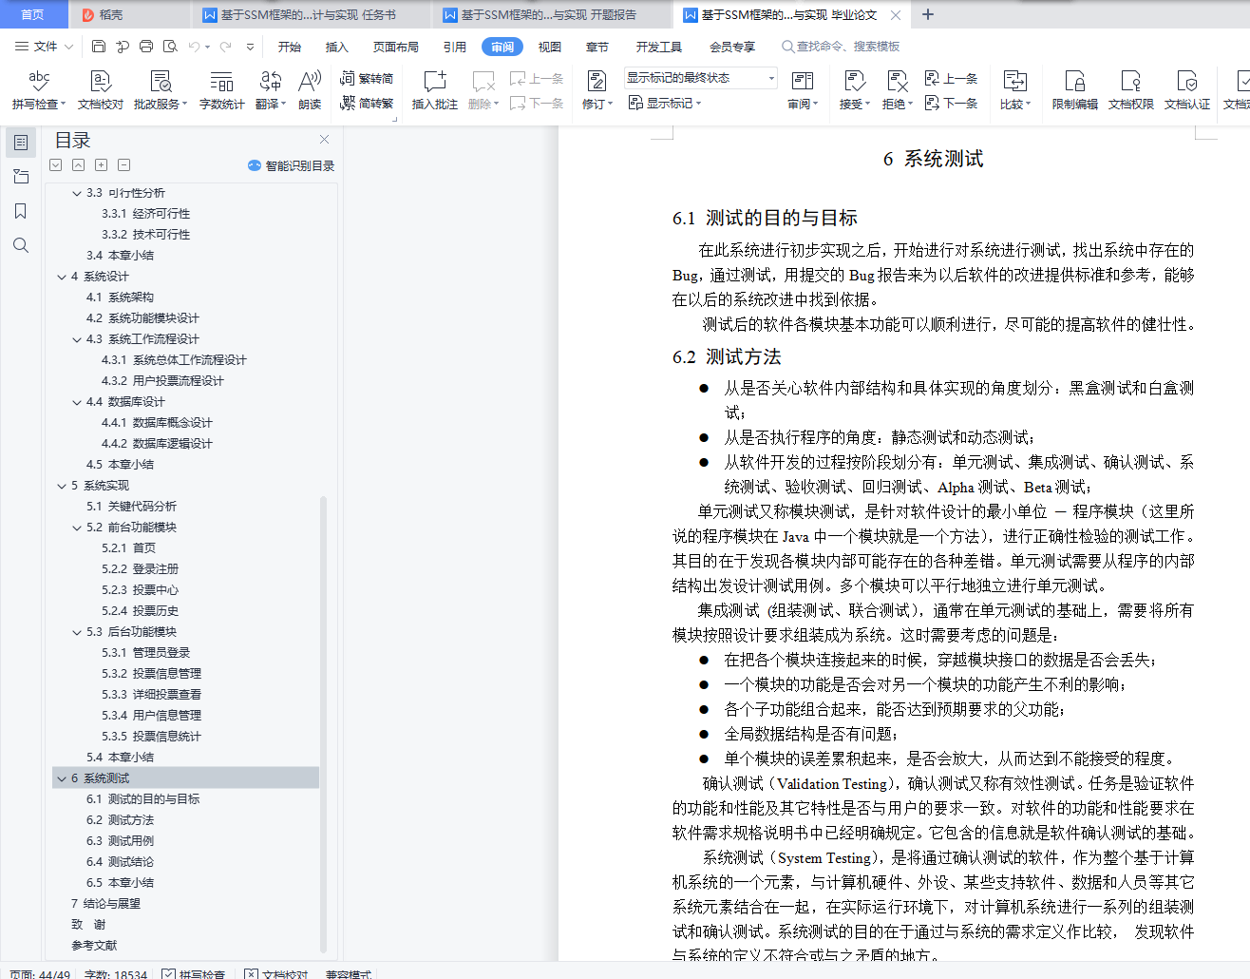Open the chapter navigation icon in the left sidebar
Viewport: 1250px width, 979px height.
tap(21, 177)
